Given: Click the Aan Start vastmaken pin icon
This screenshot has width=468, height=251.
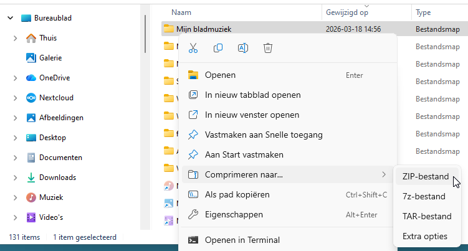Looking at the screenshot, I should (x=193, y=154).
